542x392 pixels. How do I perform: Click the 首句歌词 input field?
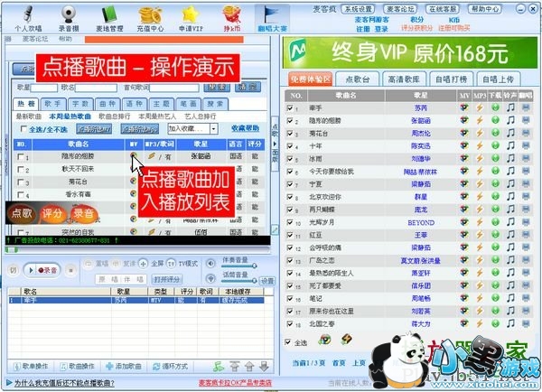(x=174, y=88)
